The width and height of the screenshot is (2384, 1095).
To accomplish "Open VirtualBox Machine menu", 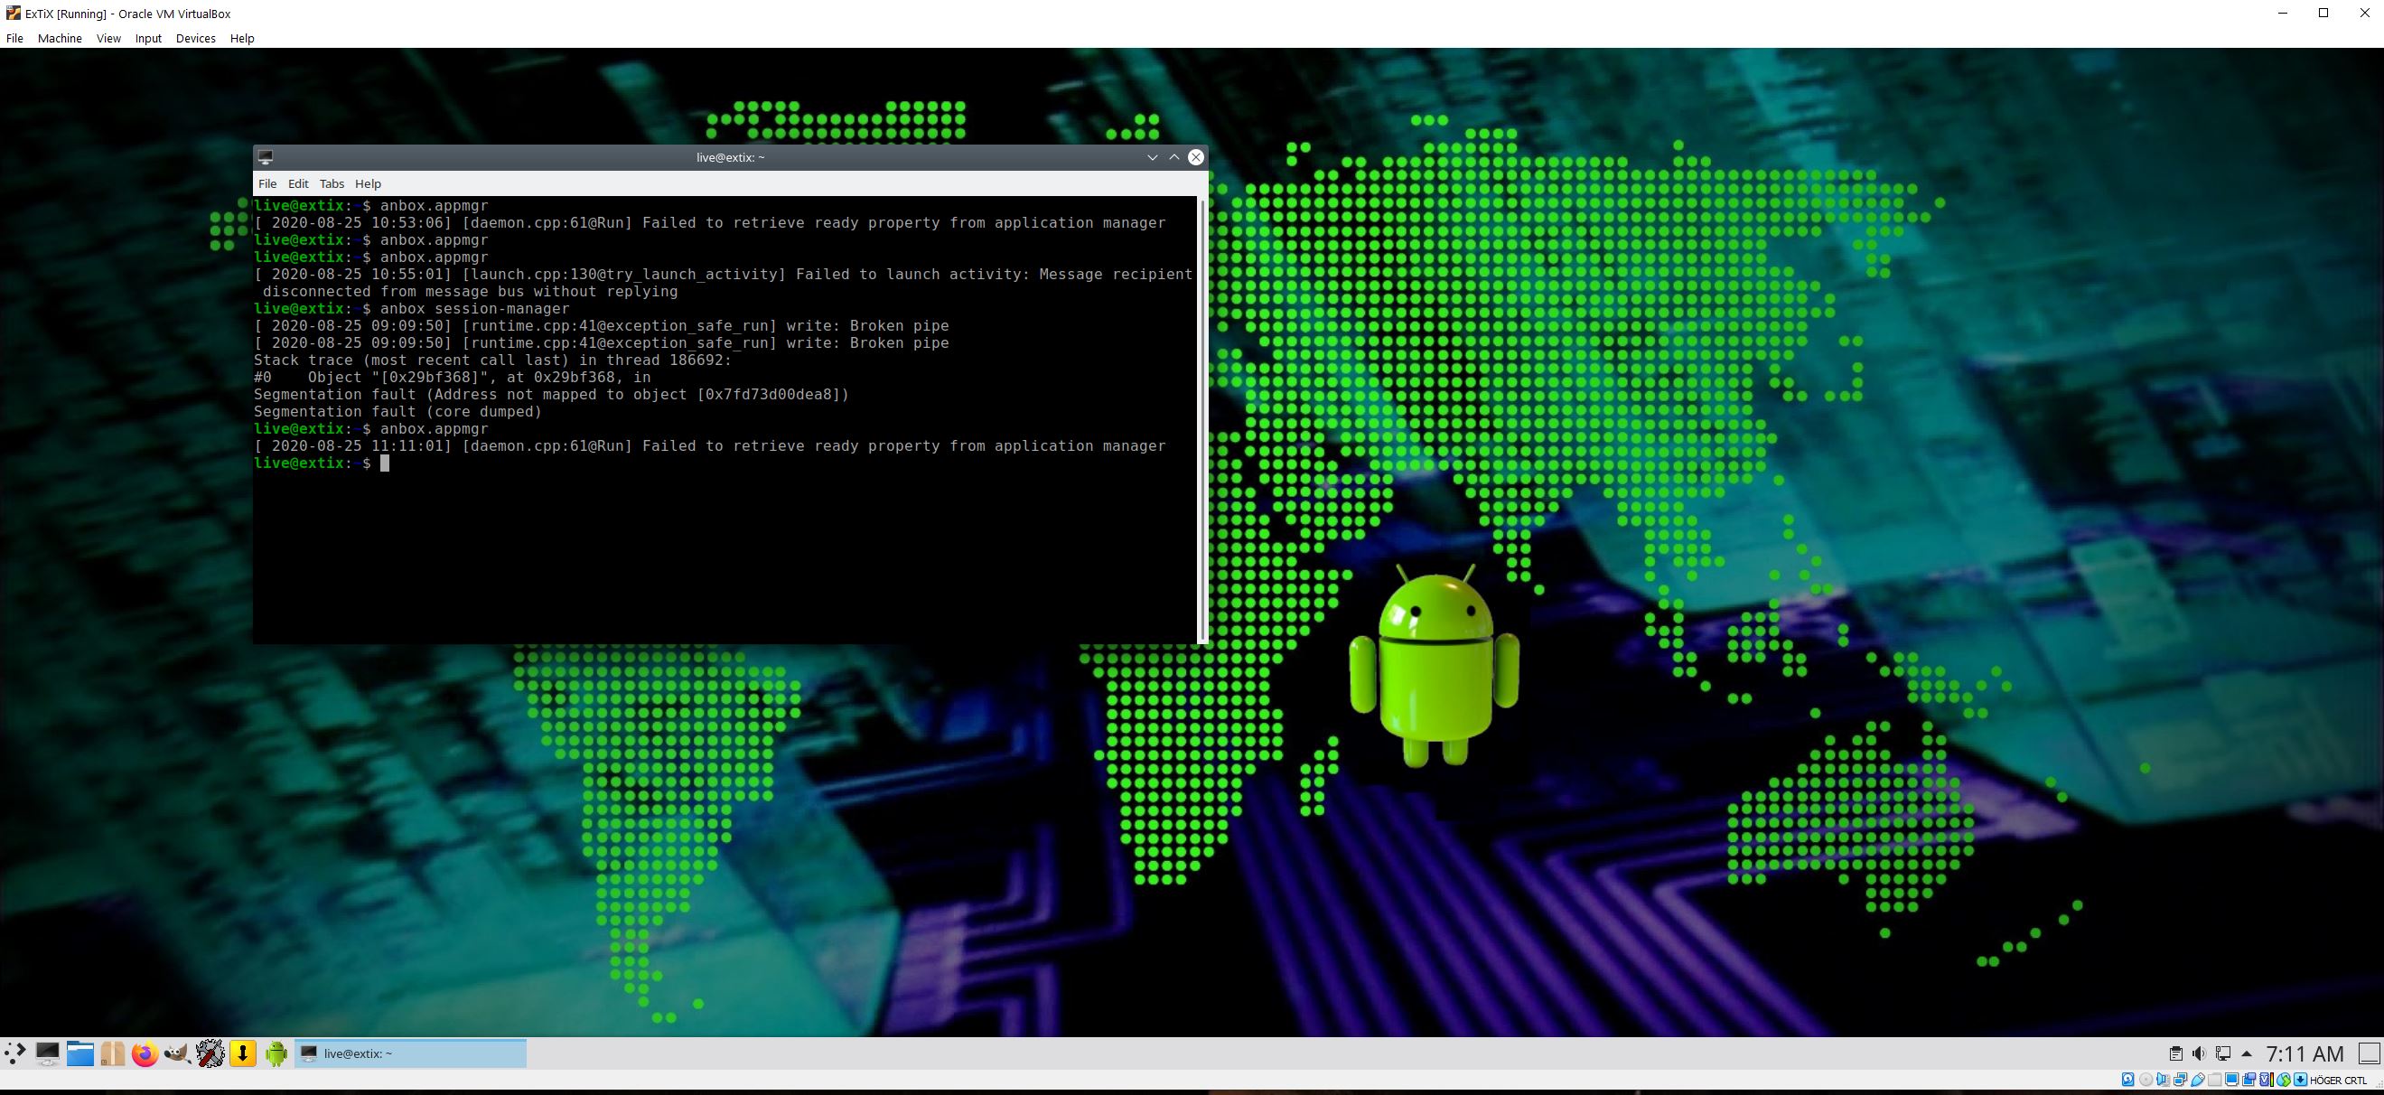I will (60, 38).
